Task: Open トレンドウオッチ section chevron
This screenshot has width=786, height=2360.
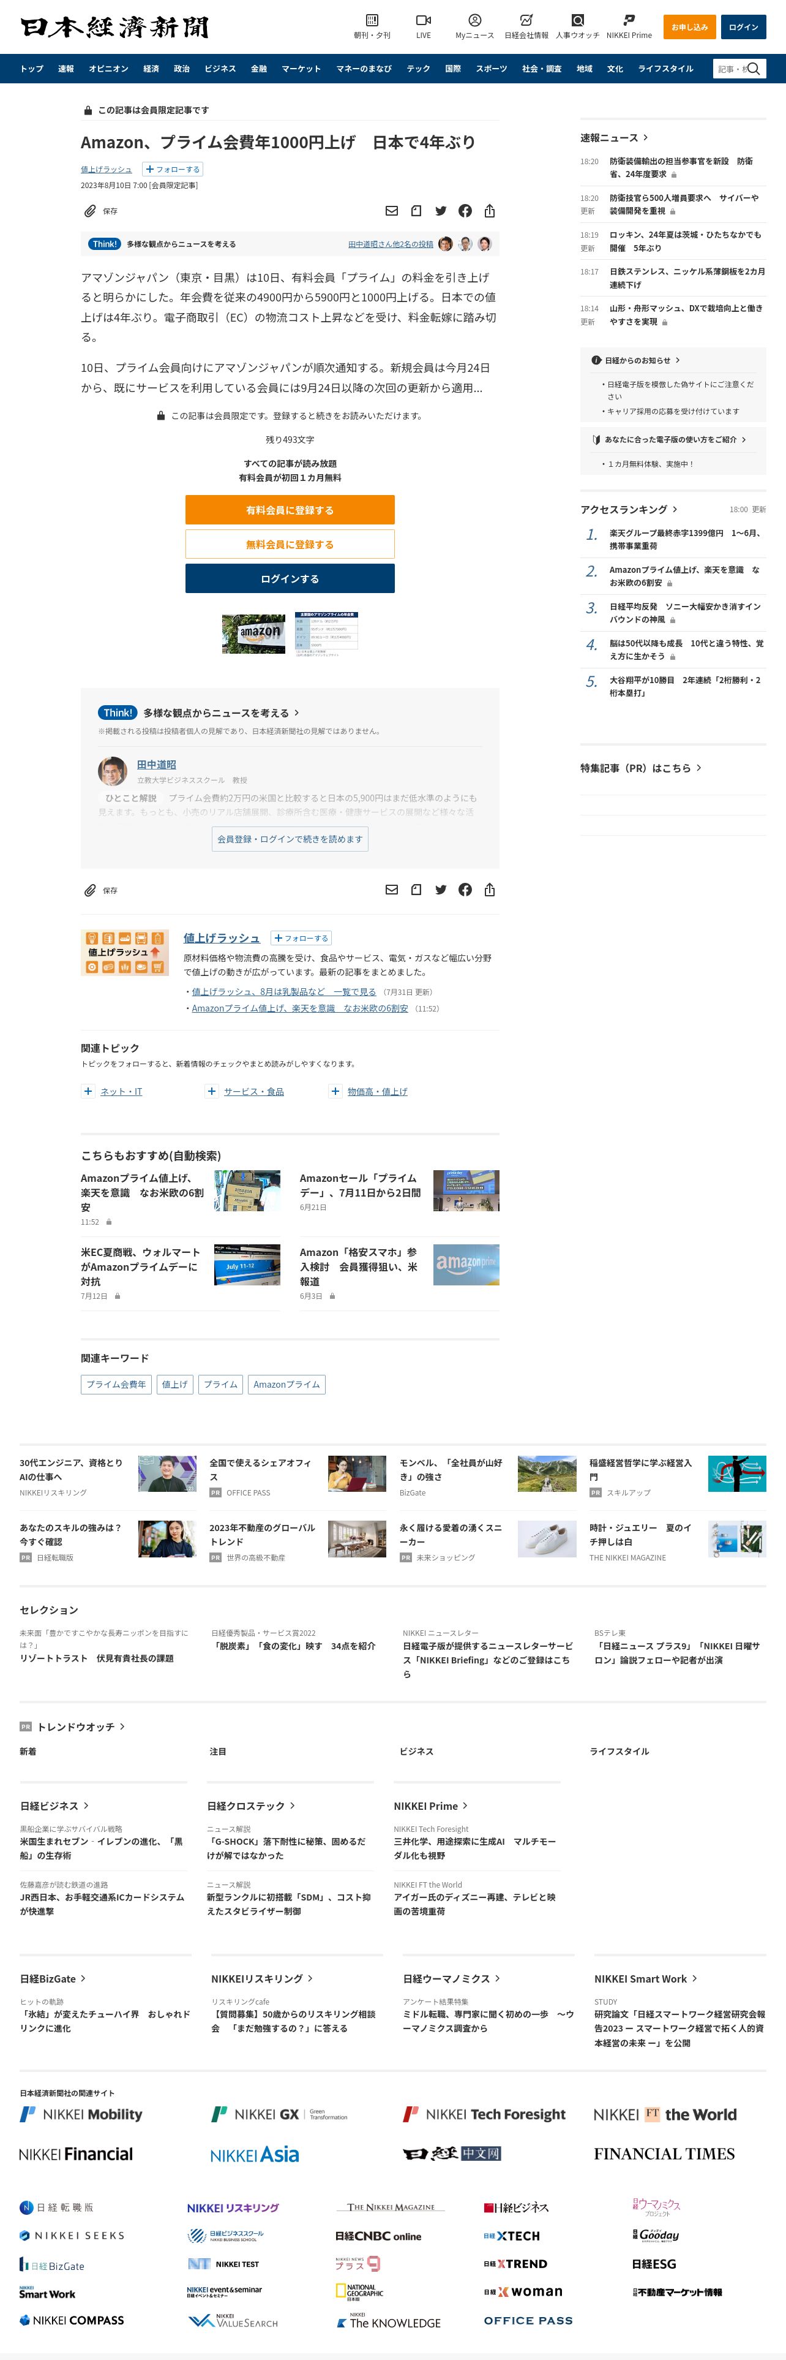Action: click(x=122, y=1727)
